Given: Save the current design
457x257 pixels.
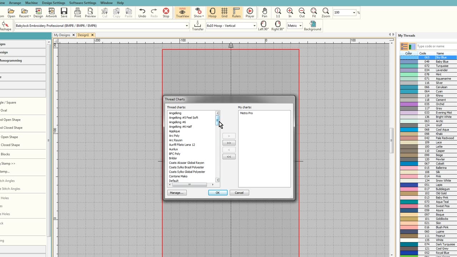Looking at the screenshot, I should click(x=64, y=13).
